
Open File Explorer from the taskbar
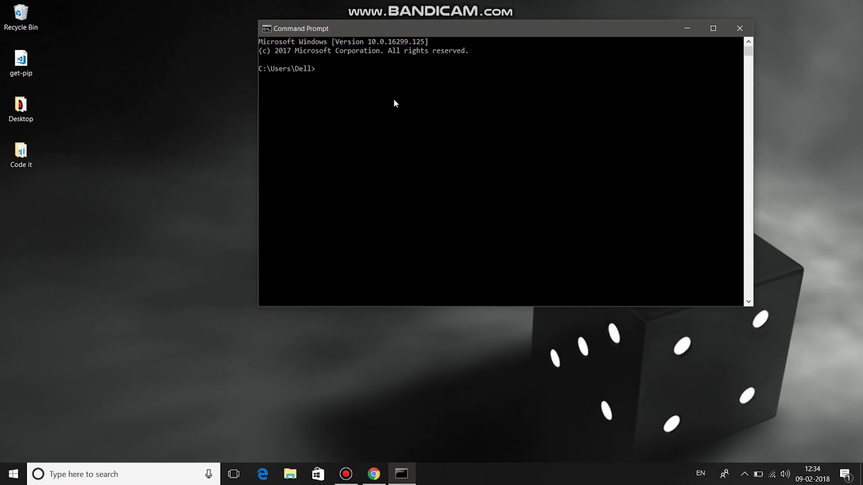(291, 474)
